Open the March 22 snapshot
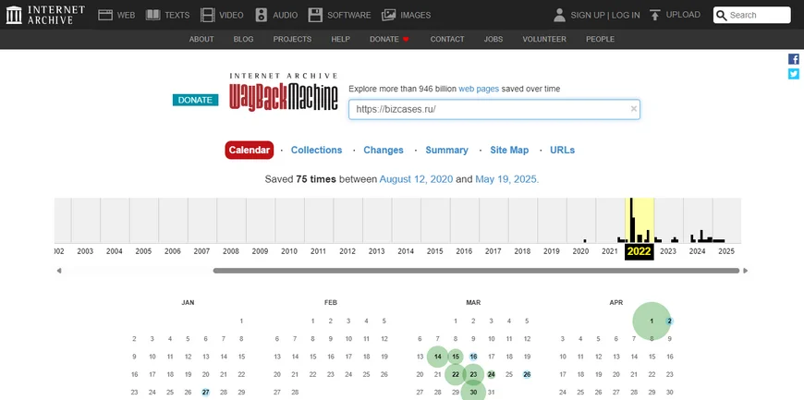804x400 pixels. [456, 374]
